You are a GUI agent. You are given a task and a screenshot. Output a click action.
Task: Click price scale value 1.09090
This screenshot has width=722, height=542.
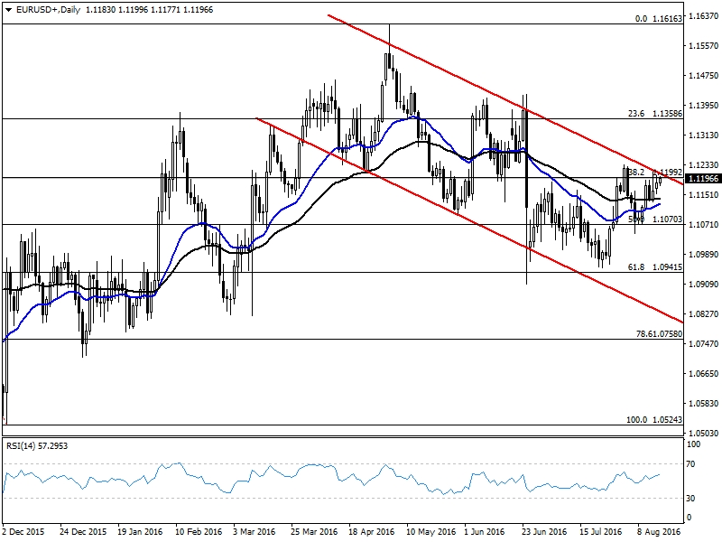pos(704,285)
